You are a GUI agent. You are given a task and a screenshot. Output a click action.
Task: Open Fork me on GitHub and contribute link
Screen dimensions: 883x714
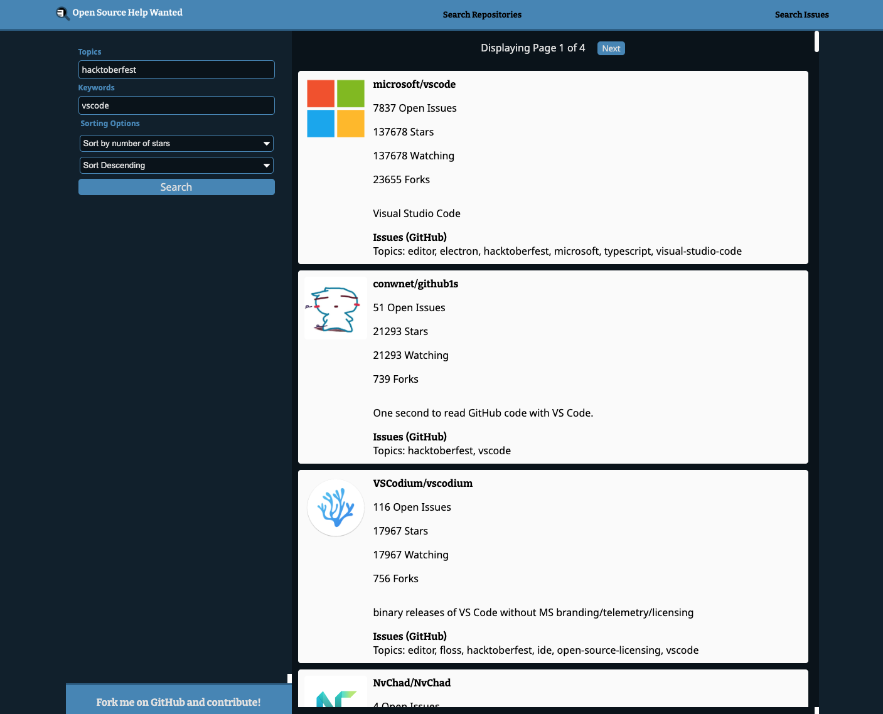click(x=178, y=702)
